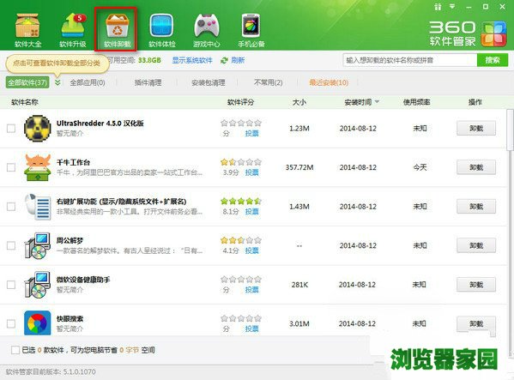Image resolution: width=514 pixels, height=380 pixels.
Task: Click the 大小 column header
Action: (299, 102)
